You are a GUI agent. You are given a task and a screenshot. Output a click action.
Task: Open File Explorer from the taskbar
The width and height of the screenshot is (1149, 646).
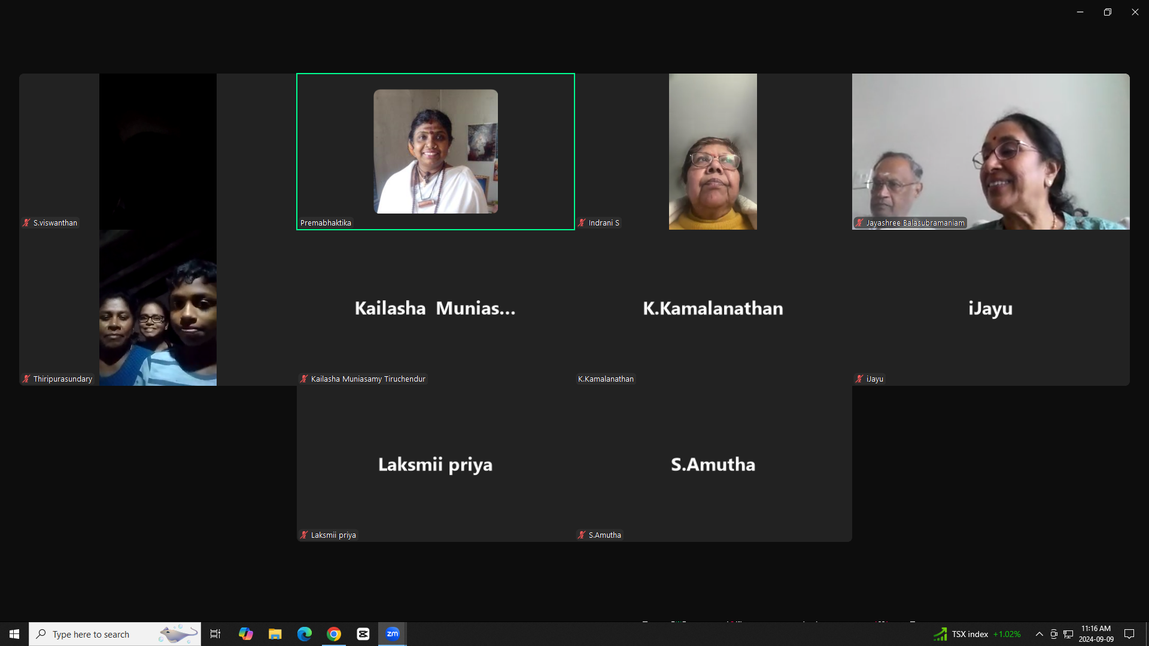point(275,634)
